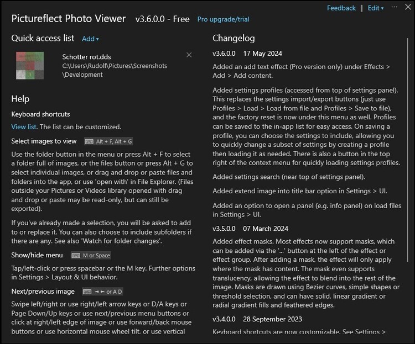
Task: Open the Schotter rot.dds thumbnail
Action: [30, 65]
